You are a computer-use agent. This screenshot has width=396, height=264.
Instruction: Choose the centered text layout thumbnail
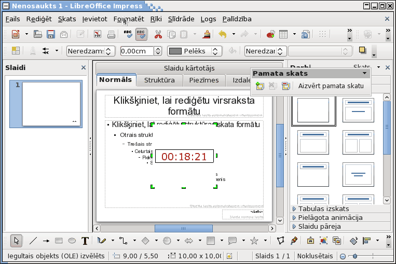(358, 174)
